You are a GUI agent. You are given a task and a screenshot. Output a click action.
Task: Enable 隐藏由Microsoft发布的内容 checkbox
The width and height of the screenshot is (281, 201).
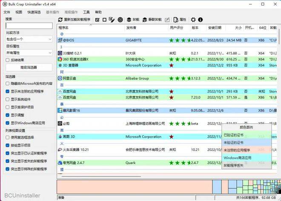point(7,84)
